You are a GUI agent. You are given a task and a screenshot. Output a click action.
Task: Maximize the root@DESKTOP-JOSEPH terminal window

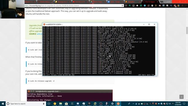[149, 24]
